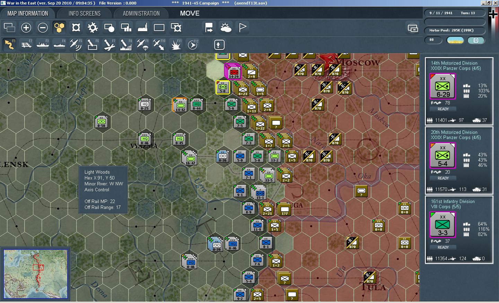Select the HQ 0-25 army group counter
The height and width of the screenshot is (303, 499).
pos(145,104)
